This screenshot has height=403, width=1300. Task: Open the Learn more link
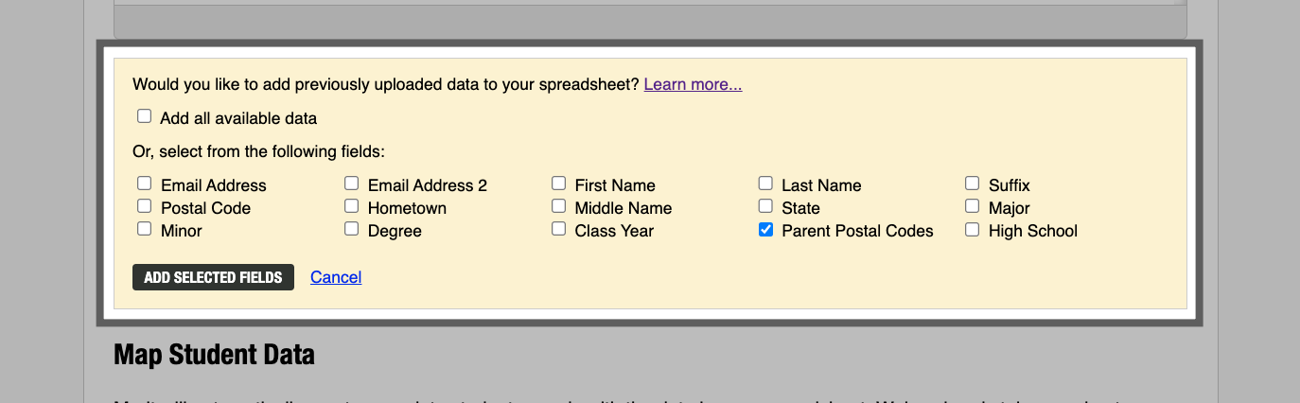point(693,84)
